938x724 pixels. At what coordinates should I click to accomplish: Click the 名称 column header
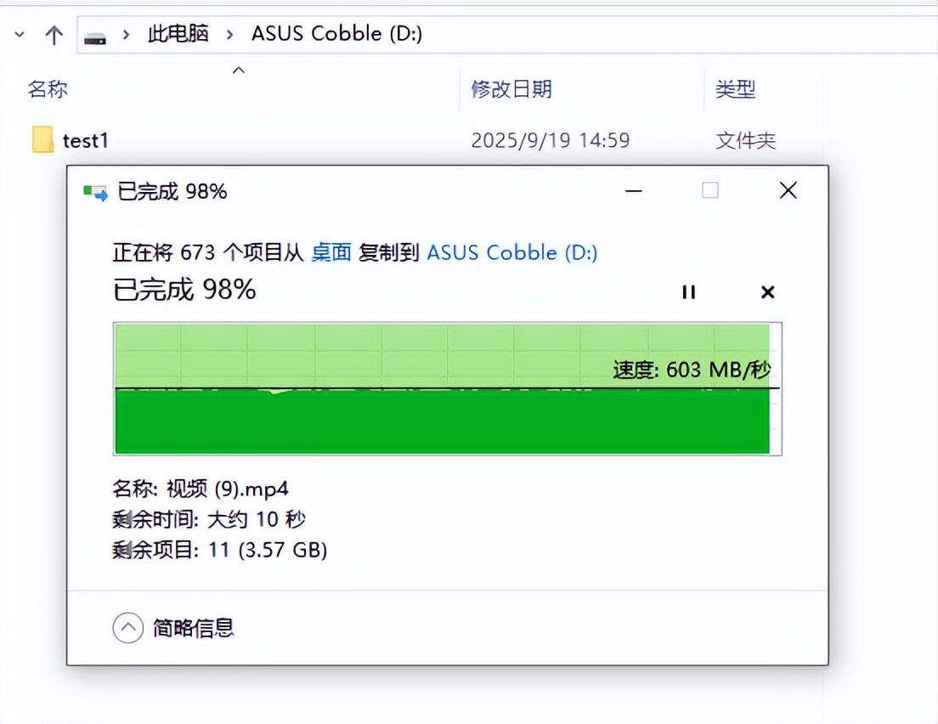click(48, 89)
